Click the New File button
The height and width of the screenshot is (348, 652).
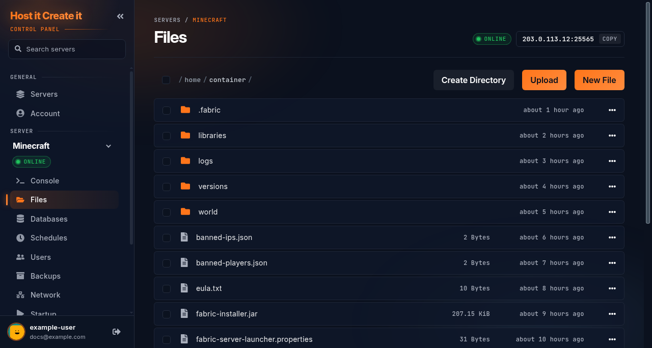pyautogui.click(x=600, y=80)
